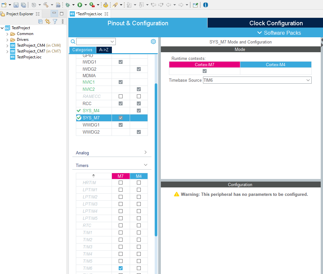Click the Next Annotation icon
This screenshot has width=323, height=274.
(x=129, y=5)
